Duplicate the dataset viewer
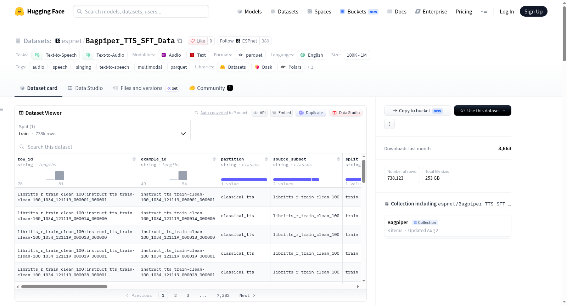This screenshot has height=305, width=567. 311,113
